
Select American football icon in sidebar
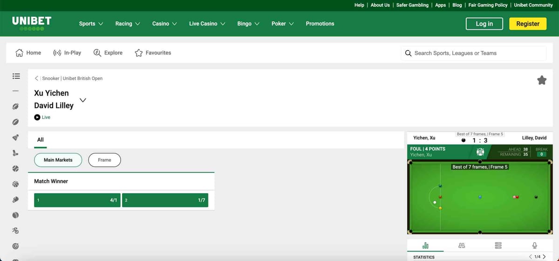click(x=16, y=106)
